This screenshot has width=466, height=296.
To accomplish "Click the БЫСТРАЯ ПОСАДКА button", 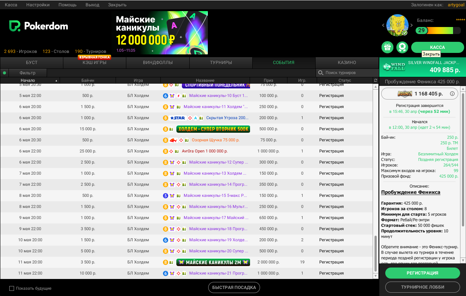I will 234,287.
